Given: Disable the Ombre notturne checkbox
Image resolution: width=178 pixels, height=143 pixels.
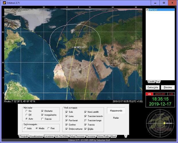Looking at the screenshot, I should [67, 129].
